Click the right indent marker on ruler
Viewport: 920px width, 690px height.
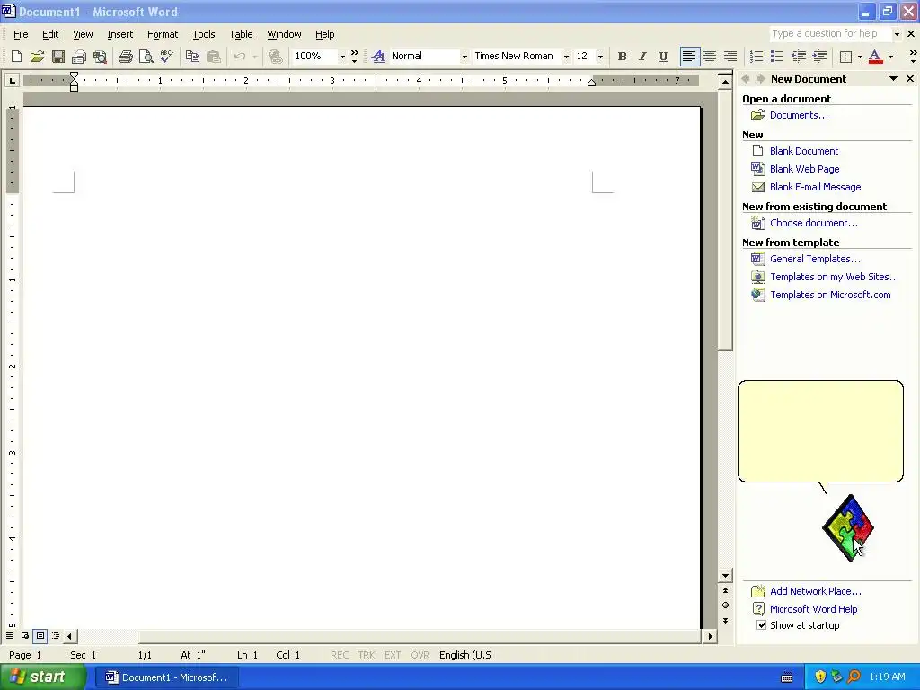(x=591, y=83)
